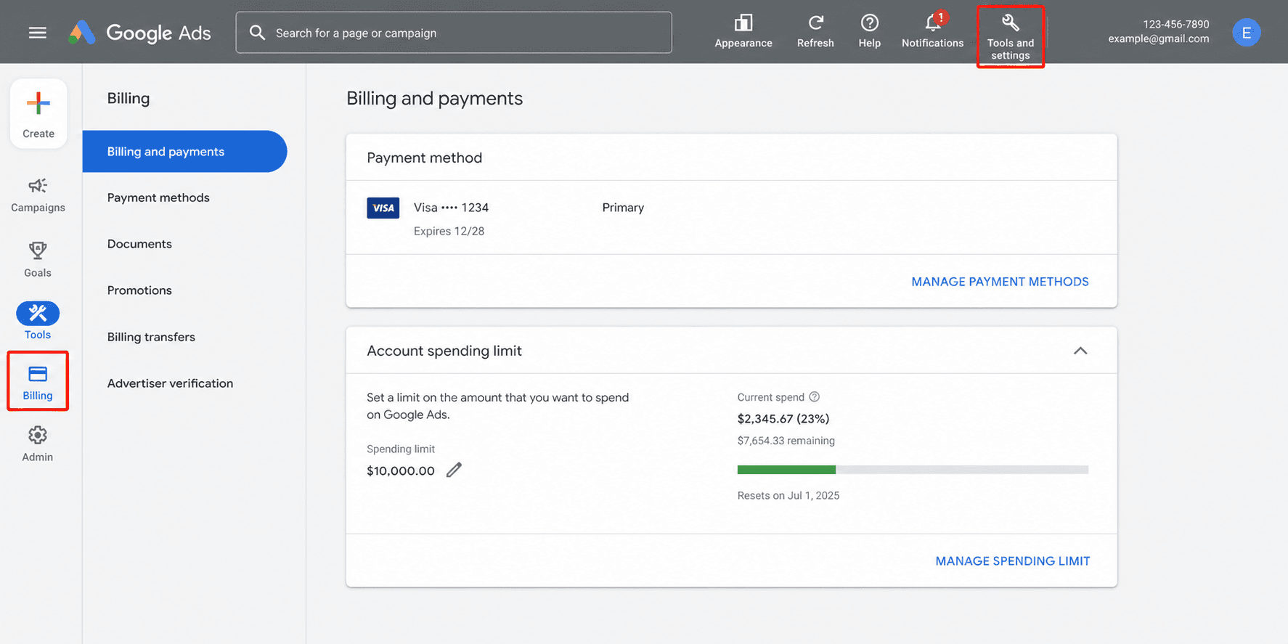
Task: Open Tools and settings
Action: [x=1010, y=37]
